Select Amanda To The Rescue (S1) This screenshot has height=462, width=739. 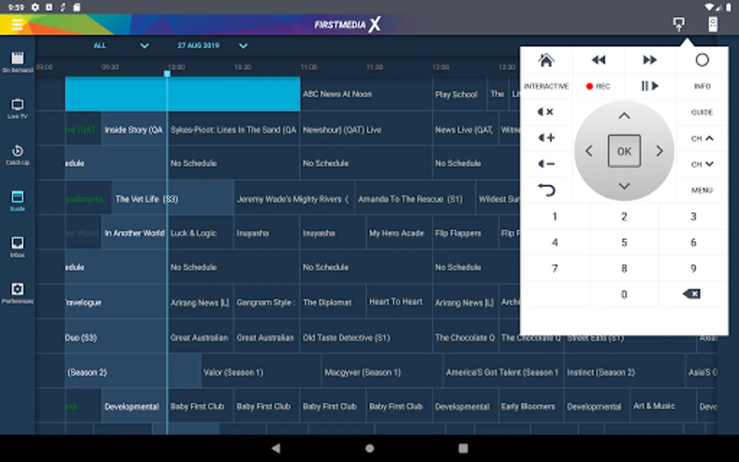click(415, 199)
